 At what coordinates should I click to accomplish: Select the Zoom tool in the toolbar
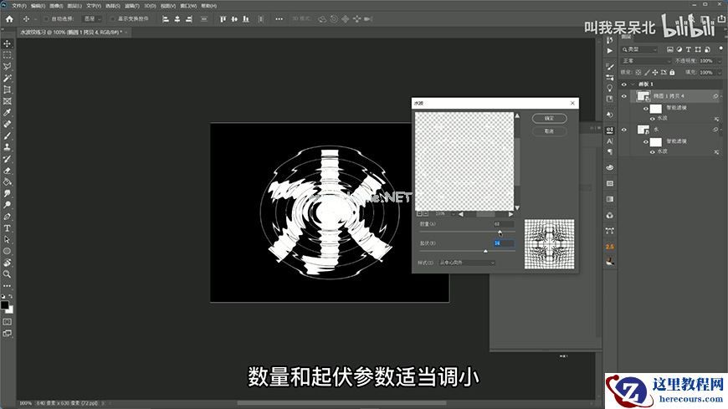coord(7,274)
